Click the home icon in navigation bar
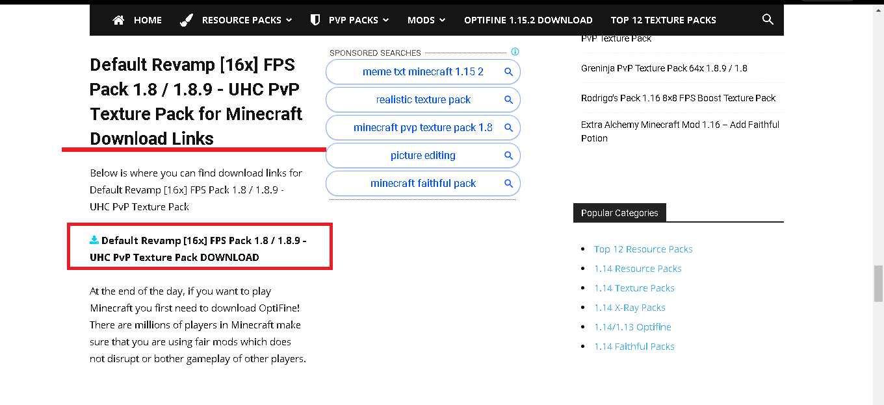This screenshot has width=884, height=405. coord(118,20)
